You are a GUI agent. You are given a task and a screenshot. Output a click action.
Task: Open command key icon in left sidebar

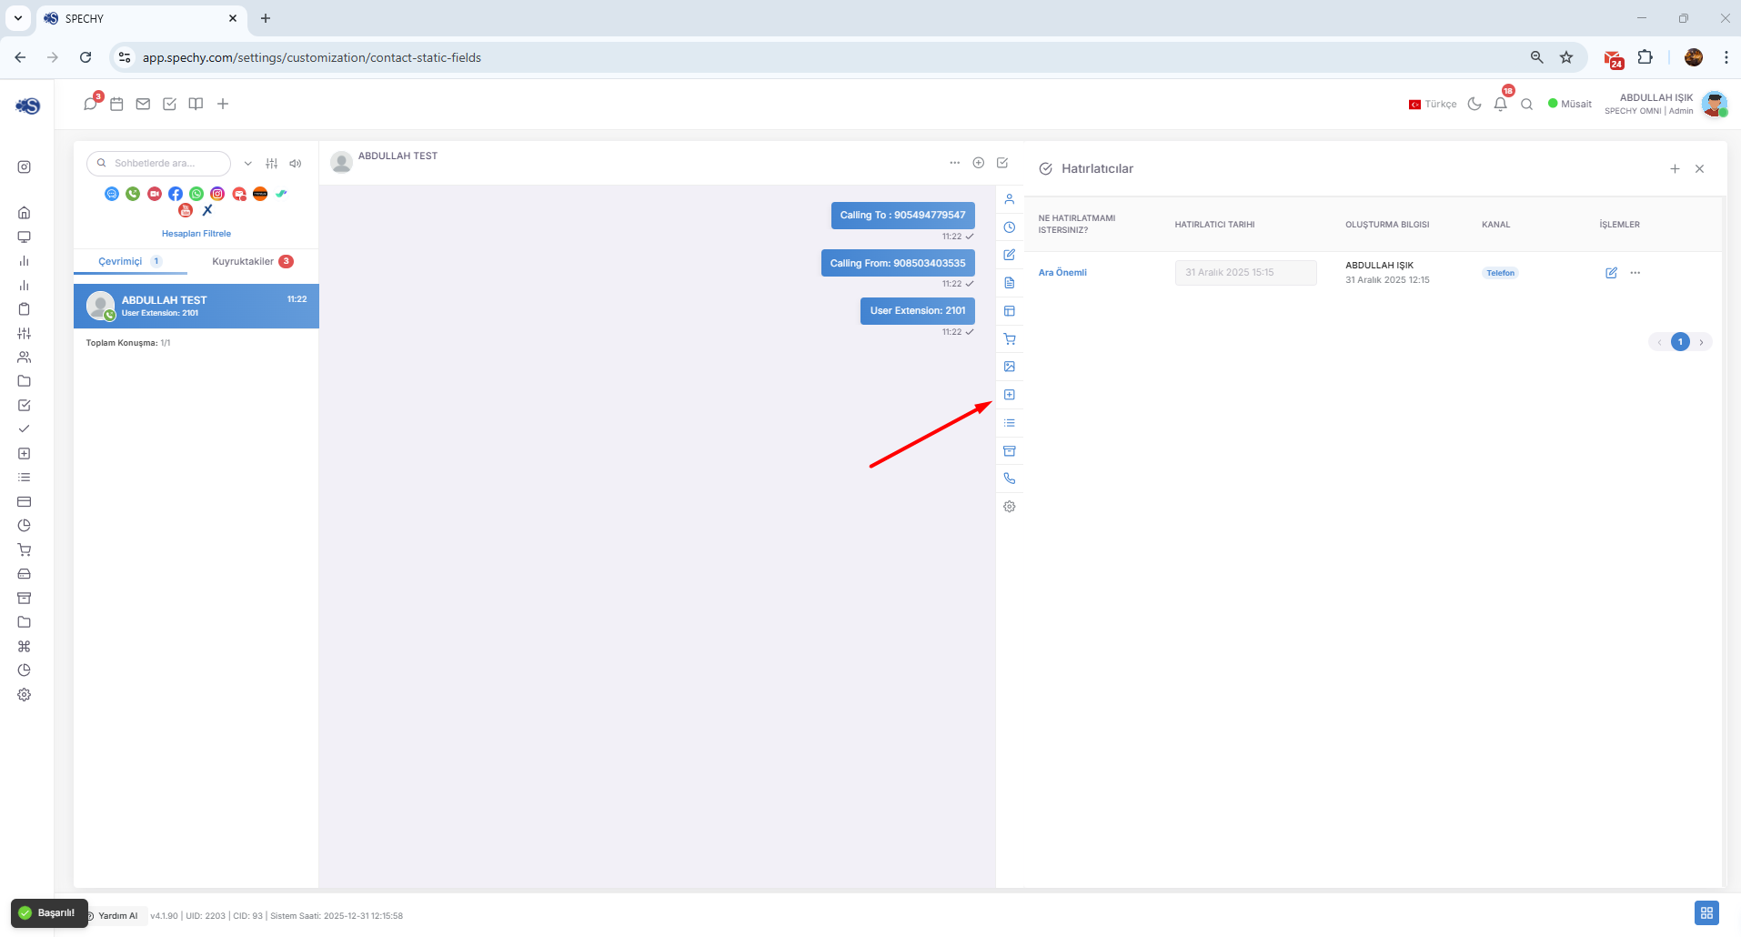pos(25,647)
